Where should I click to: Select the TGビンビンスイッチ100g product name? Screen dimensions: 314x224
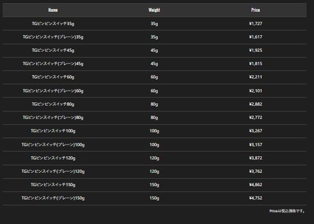tap(53, 131)
